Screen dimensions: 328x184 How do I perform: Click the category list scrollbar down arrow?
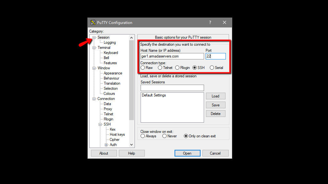(131, 144)
